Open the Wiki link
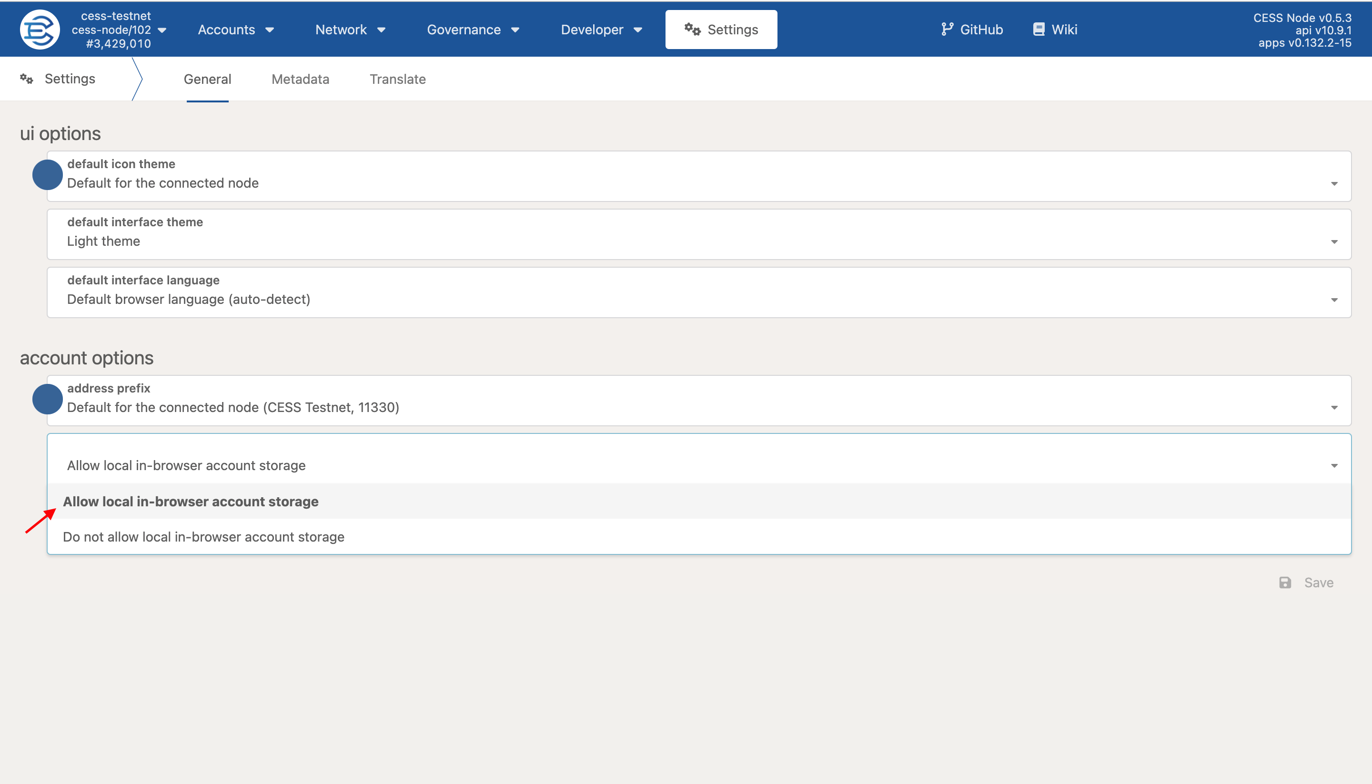This screenshot has height=784, width=1372. [x=1055, y=30]
